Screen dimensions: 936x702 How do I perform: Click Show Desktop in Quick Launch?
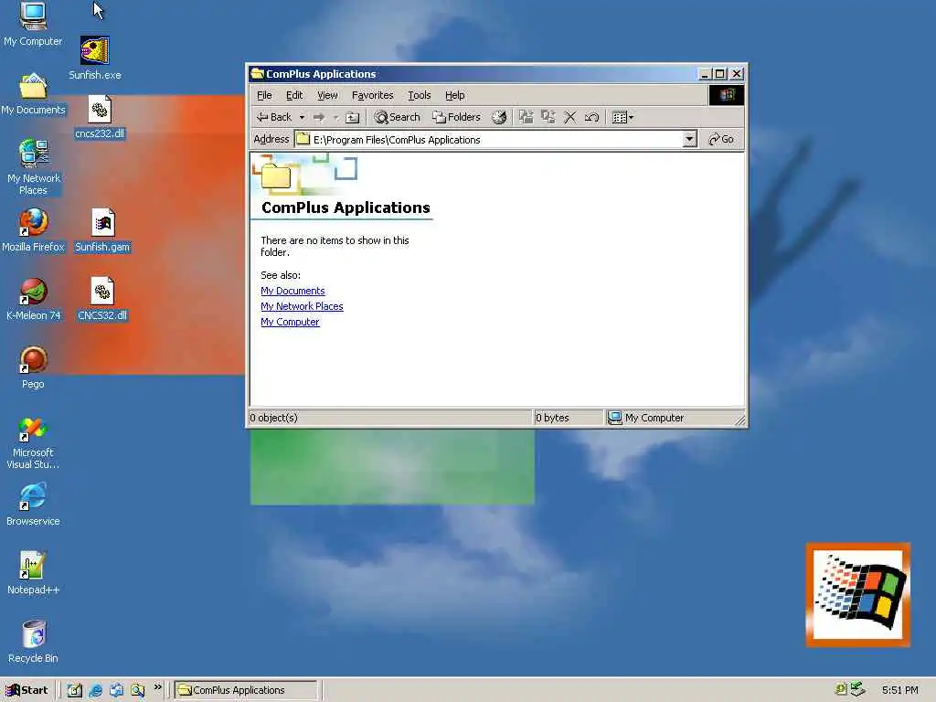pos(74,690)
